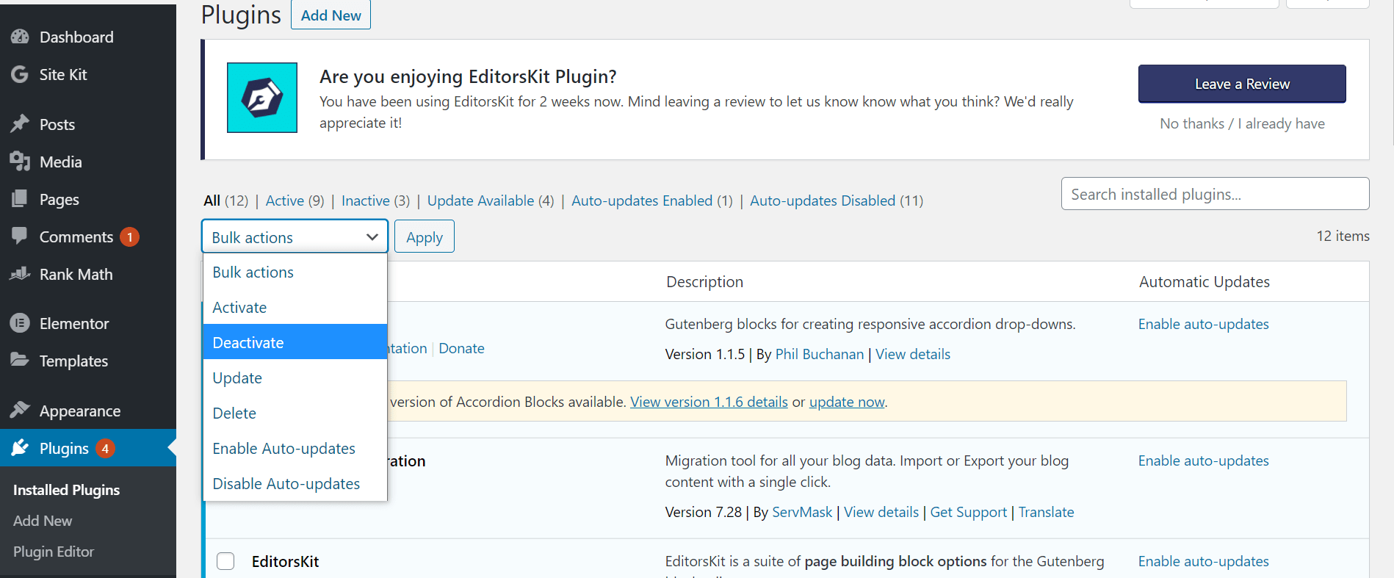Image resolution: width=1394 pixels, height=578 pixels.
Task: Filter plugins by All (12)
Action: pos(225,201)
